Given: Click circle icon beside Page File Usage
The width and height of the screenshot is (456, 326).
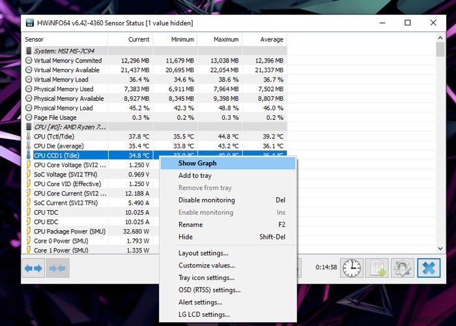Looking at the screenshot, I should pyautogui.click(x=29, y=117).
